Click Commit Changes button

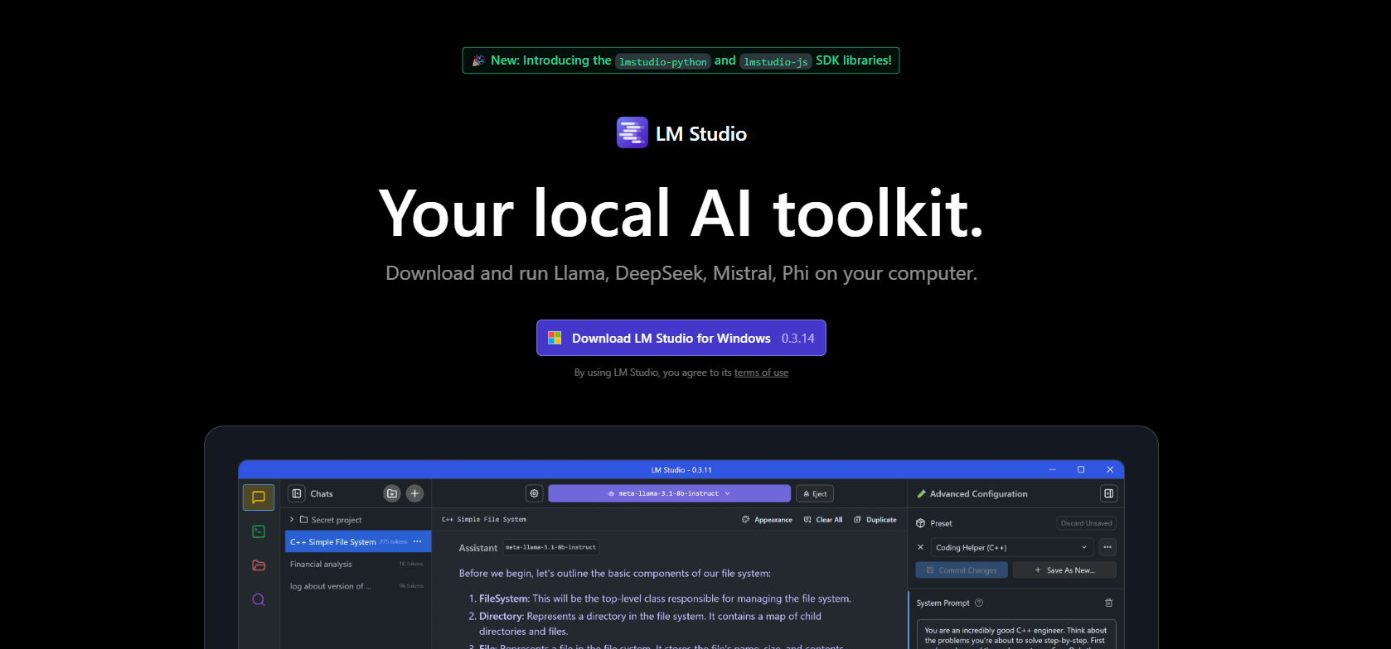tap(962, 570)
